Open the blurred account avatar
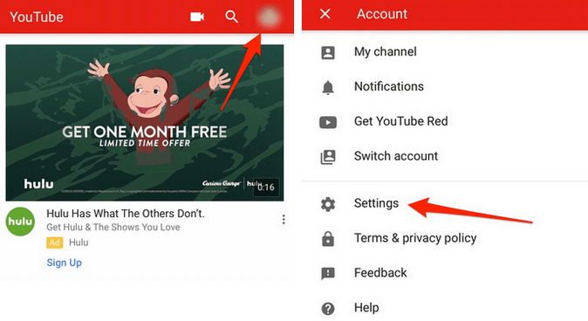This screenshot has height=321, width=588. point(269,17)
